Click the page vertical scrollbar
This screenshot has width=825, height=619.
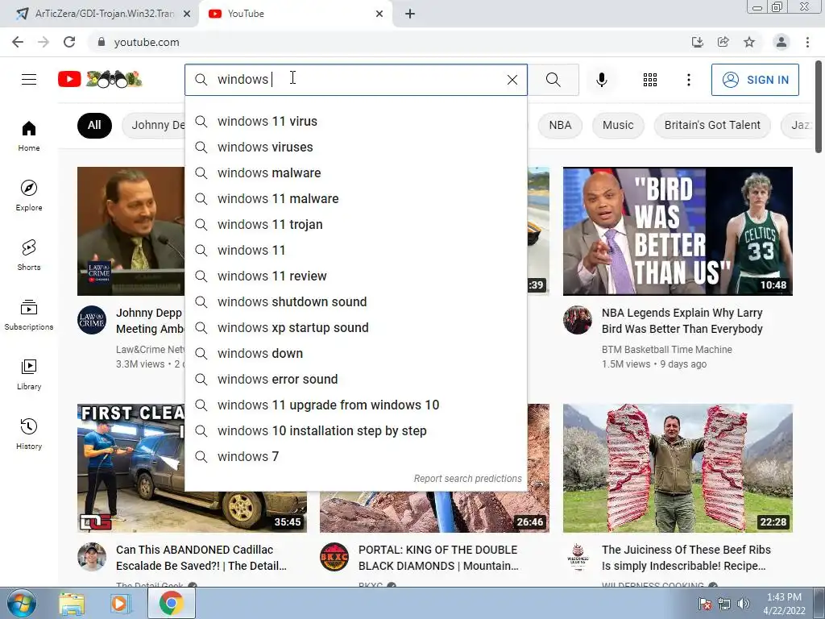[x=819, y=106]
